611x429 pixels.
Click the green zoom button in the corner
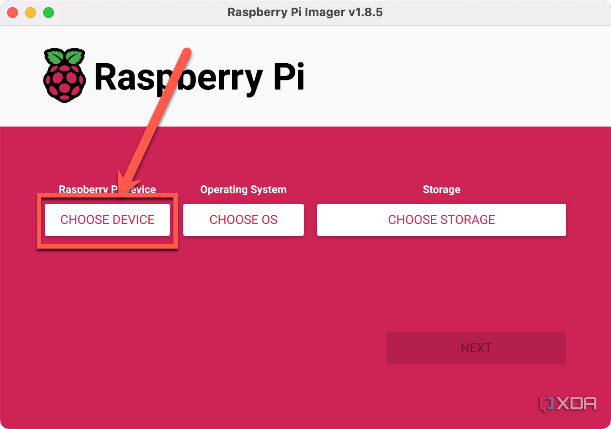coord(48,12)
